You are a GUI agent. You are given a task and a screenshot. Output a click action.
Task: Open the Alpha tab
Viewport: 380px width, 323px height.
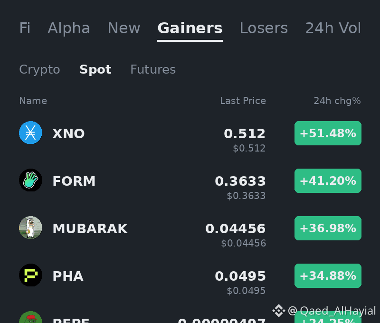[x=69, y=28]
